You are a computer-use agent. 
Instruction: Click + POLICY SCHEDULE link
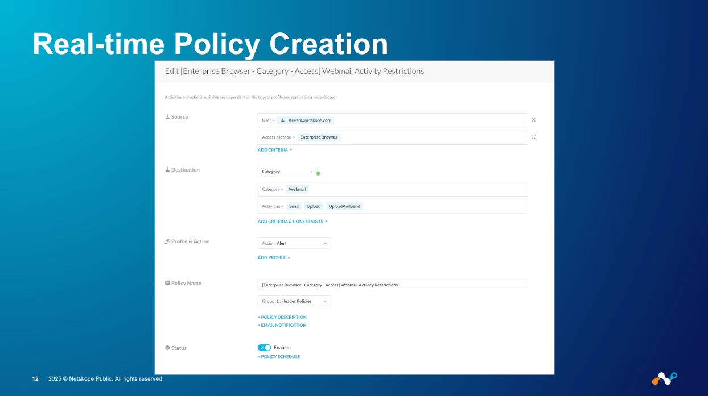(x=279, y=356)
